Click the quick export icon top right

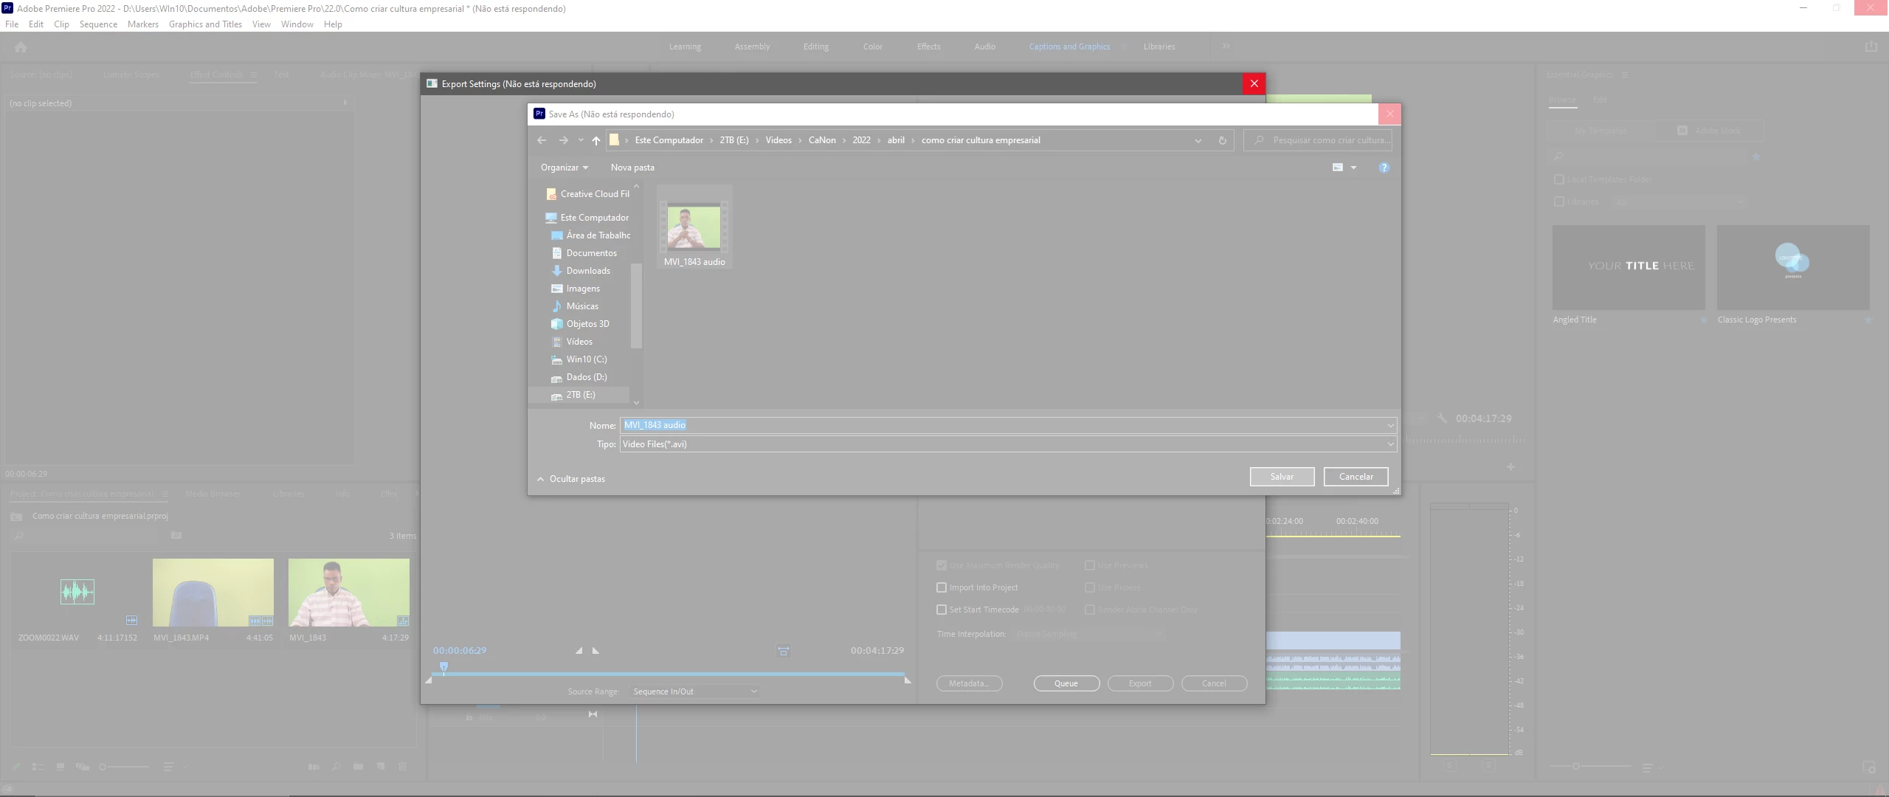(x=1871, y=46)
